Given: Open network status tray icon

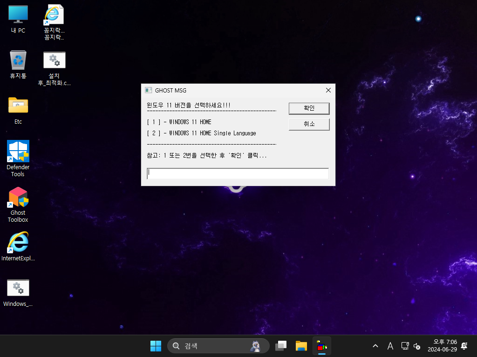Looking at the screenshot, I should pyautogui.click(x=405, y=346).
